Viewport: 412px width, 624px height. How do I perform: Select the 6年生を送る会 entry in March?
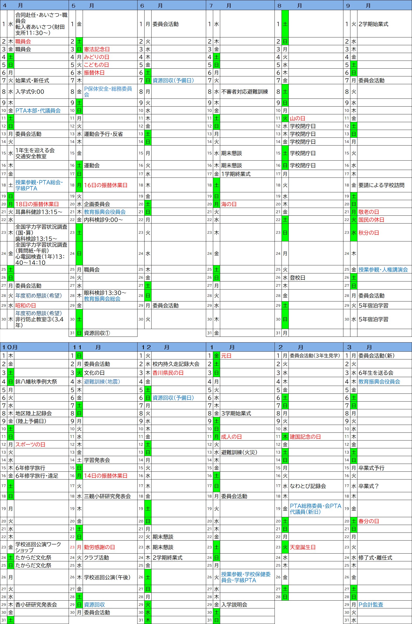376,373
